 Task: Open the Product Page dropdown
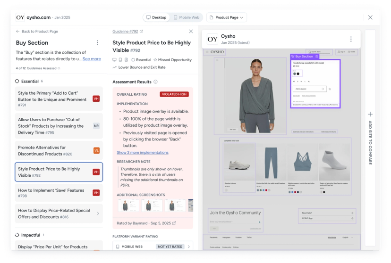(x=226, y=17)
